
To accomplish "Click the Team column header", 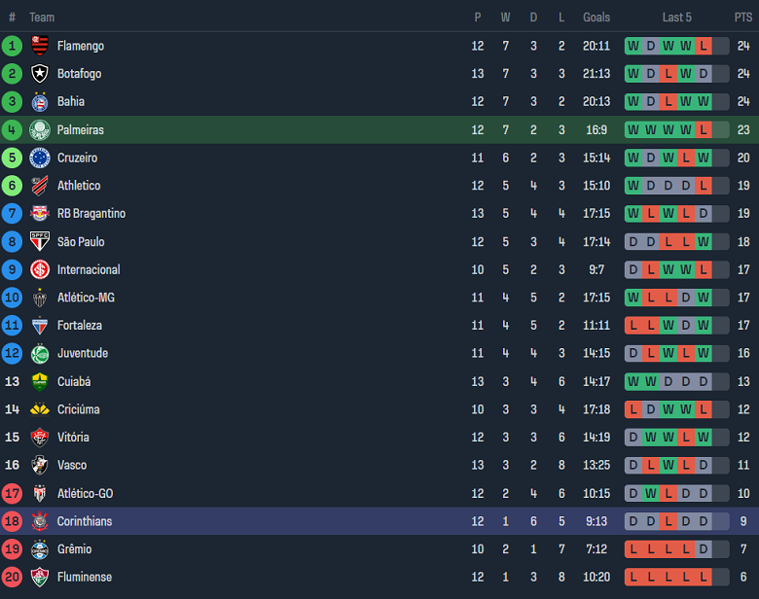I will pos(42,18).
